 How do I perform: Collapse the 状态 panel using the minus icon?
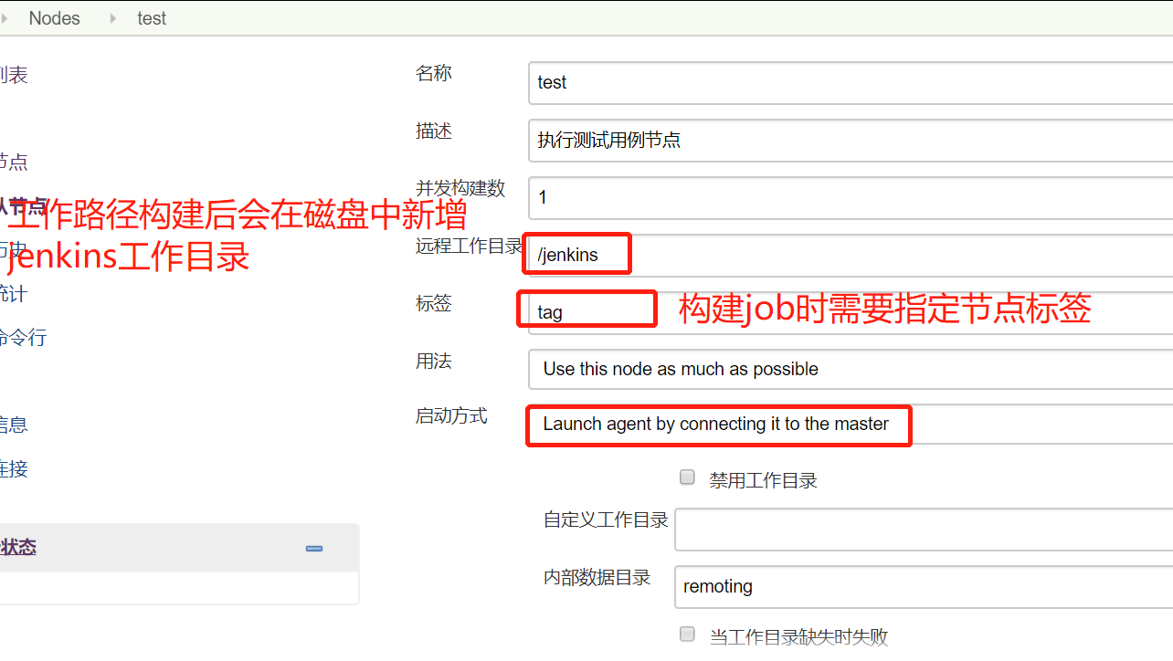pos(314,549)
